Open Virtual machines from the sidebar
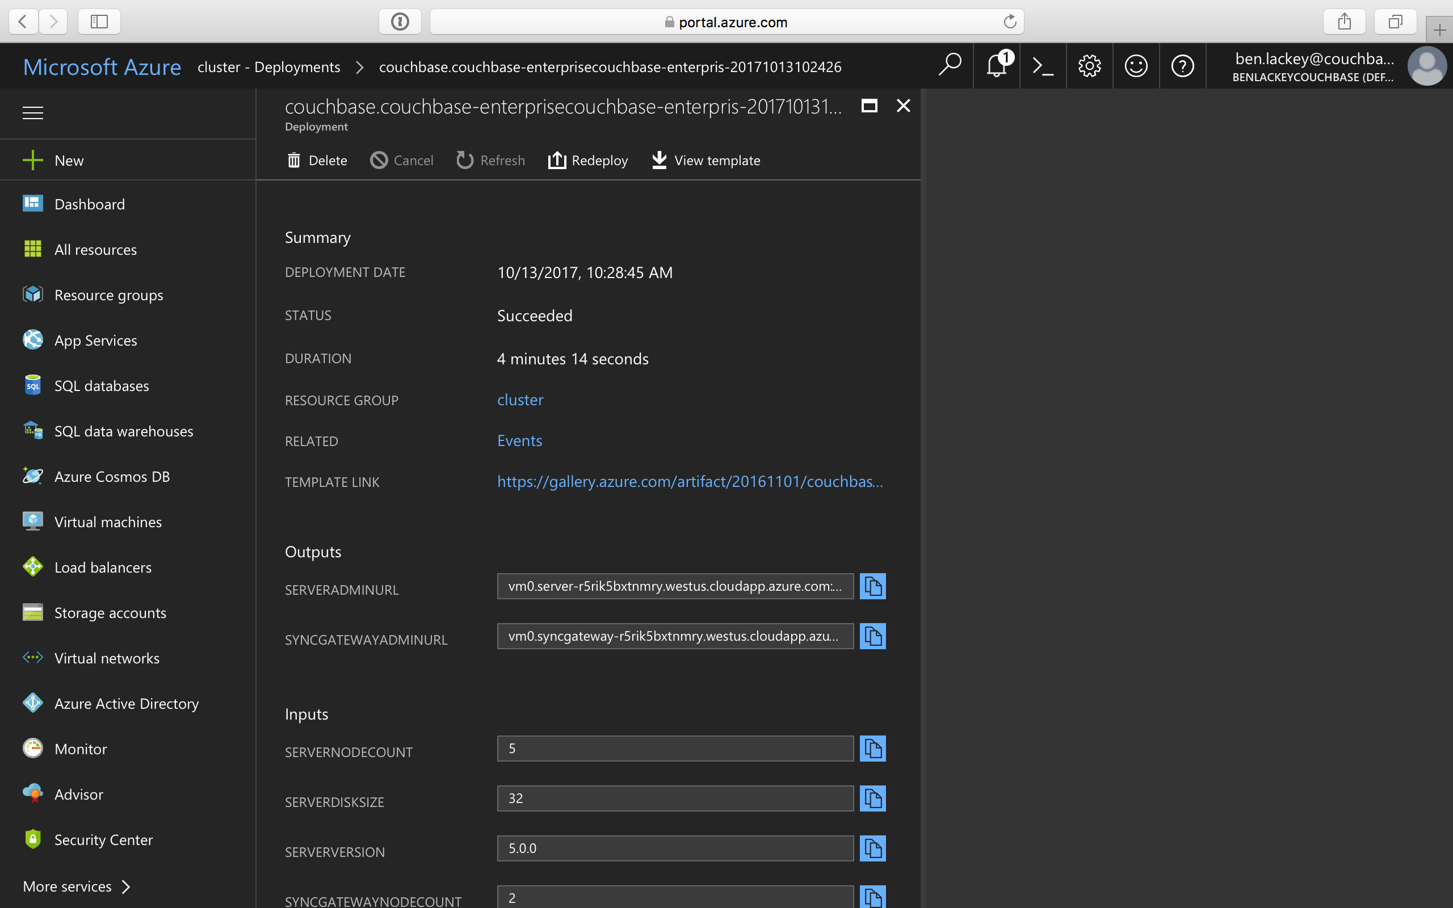This screenshot has width=1453, height=908. click(x=107, y=522)
